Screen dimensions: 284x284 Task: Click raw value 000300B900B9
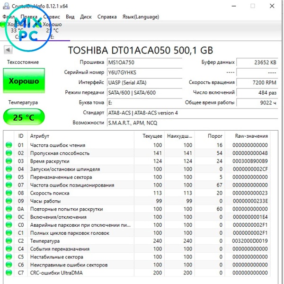pos(250,161)
